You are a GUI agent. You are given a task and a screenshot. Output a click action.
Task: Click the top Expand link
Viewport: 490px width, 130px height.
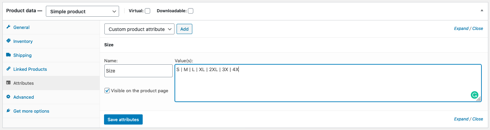coord(461,29)
